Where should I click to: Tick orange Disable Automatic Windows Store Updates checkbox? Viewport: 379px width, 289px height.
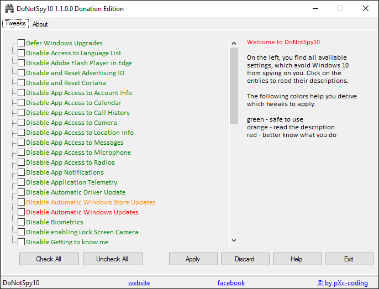click(x=21, y=202)
